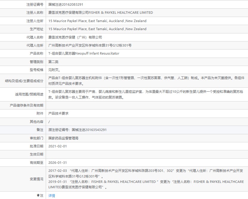This screenshot has width=248, height=199.
Task: Click the 型号规格 label
Action: [x=36, y=70]
